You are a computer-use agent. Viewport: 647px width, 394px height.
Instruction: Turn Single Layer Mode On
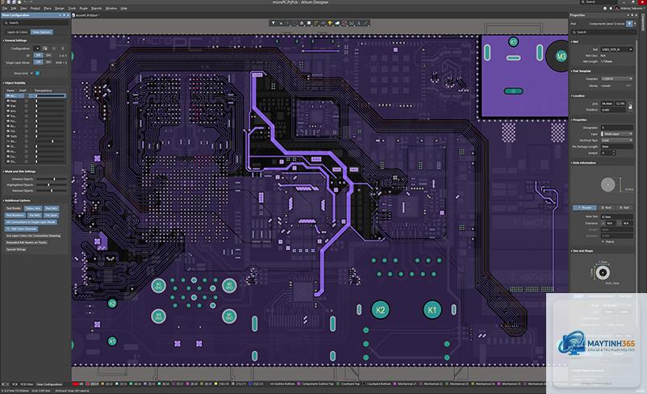(48, 62)
